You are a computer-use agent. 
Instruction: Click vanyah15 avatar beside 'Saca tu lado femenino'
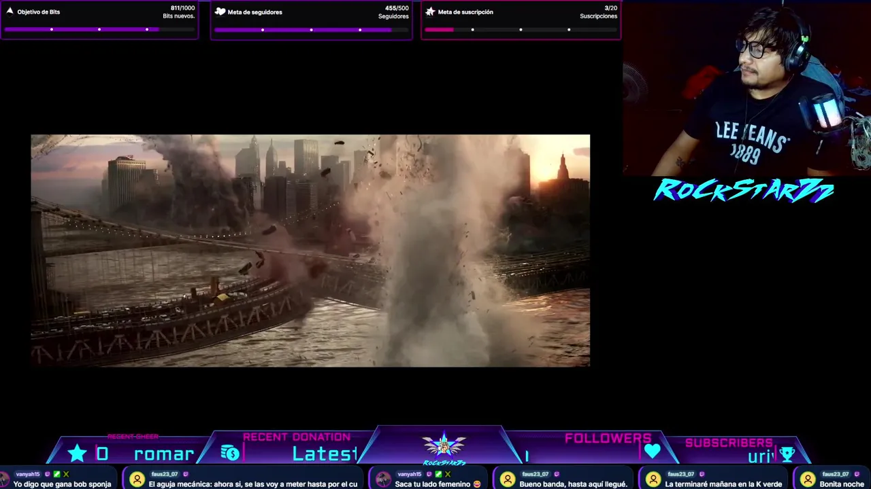point(383,479)
